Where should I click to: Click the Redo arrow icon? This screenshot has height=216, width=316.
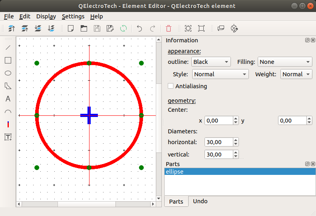click(x=153, y=28)
